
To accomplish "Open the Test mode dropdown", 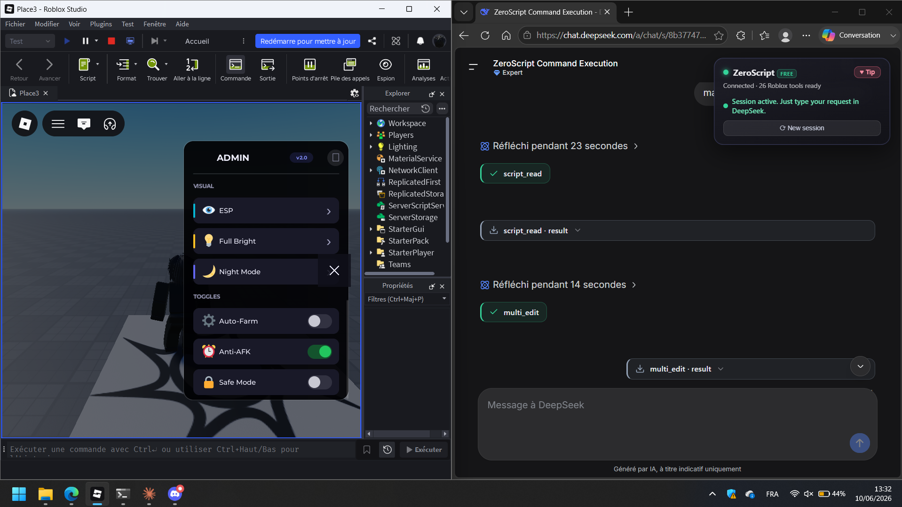I will (x=30, y=41).
